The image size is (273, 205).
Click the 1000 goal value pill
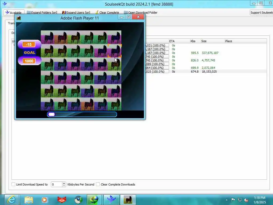(x=29, y=61)
